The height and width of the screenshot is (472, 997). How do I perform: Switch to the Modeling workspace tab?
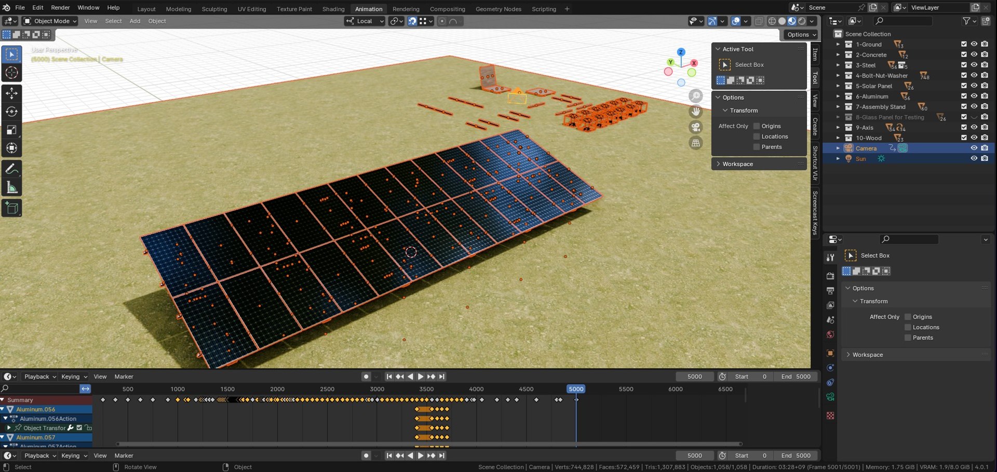click(x=179, y=9)
